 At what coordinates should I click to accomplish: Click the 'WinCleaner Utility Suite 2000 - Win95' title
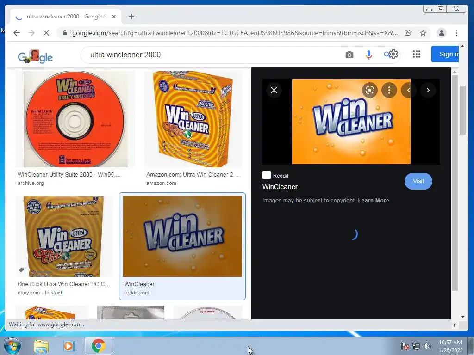coord(69,174)
